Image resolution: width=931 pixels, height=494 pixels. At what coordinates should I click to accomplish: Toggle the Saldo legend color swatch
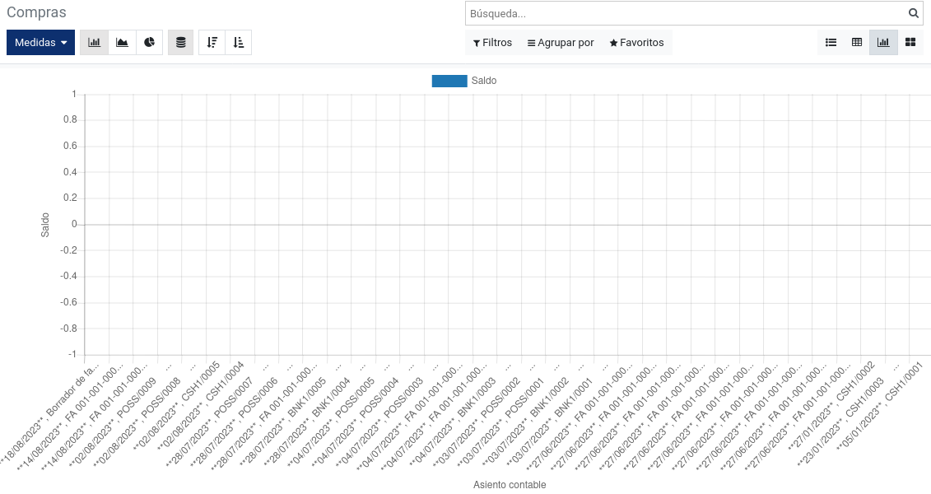point(449,81)
